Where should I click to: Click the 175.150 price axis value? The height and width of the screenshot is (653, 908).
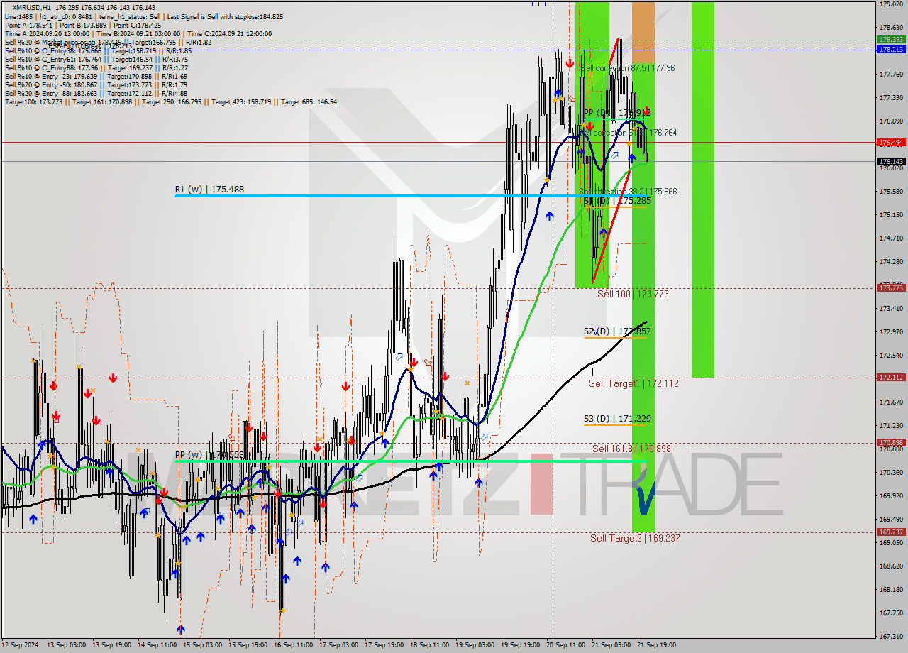[x=891, y=215]
